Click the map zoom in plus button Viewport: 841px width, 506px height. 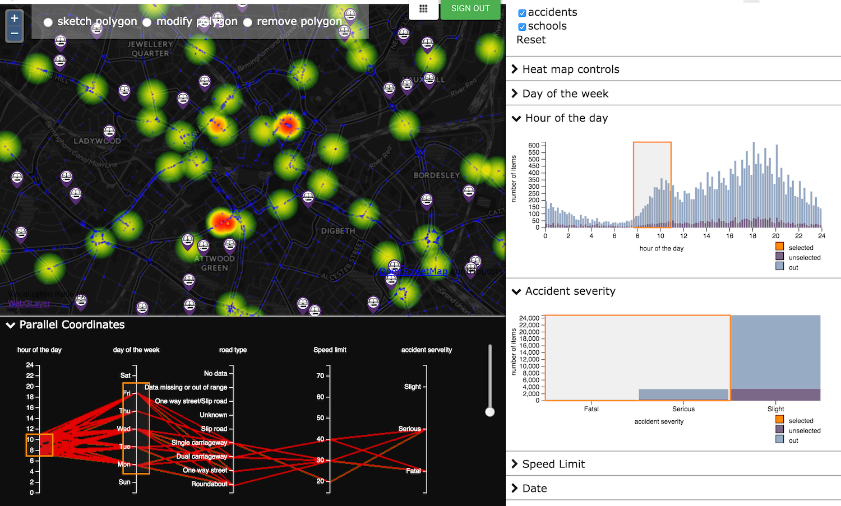click(x=15, y=18)
